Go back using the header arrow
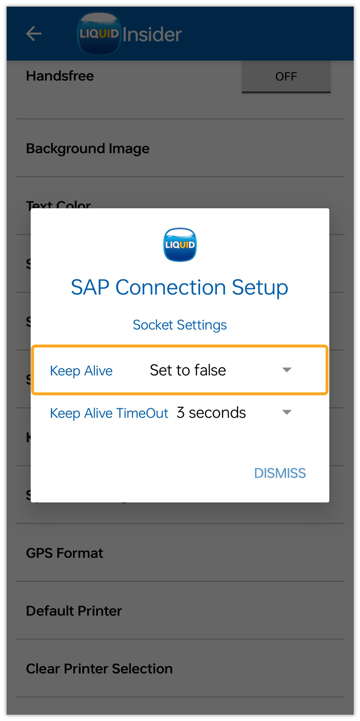Image resolution: width=360 pixels, height=721 pixels. click(x=33, y=34)
